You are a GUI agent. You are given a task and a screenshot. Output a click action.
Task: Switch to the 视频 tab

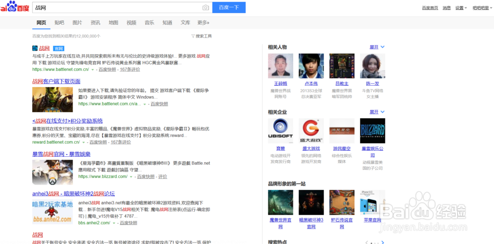click(x=131, y=23)
